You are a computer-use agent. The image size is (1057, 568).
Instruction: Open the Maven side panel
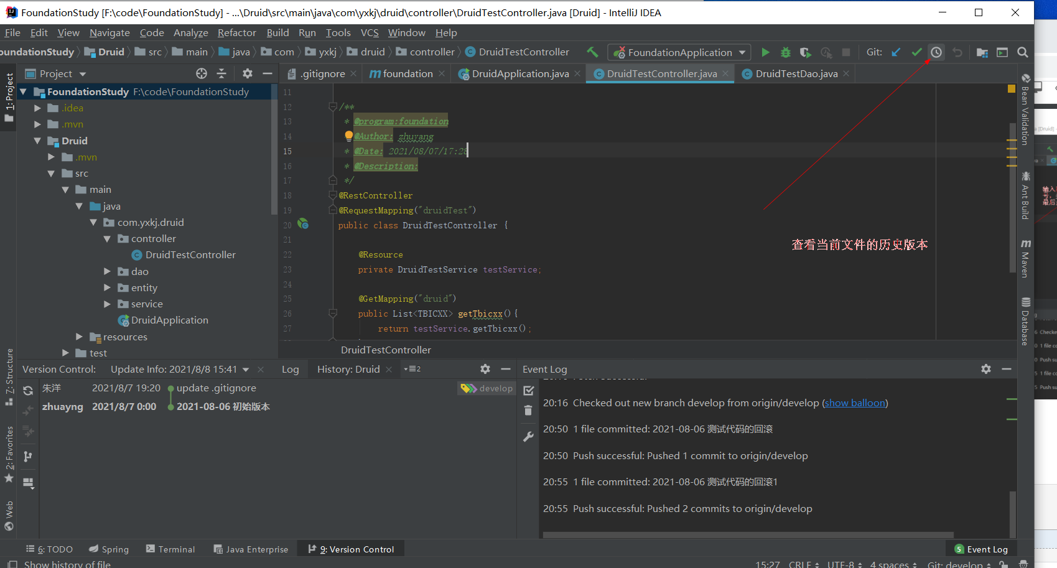coord(1026,258)
